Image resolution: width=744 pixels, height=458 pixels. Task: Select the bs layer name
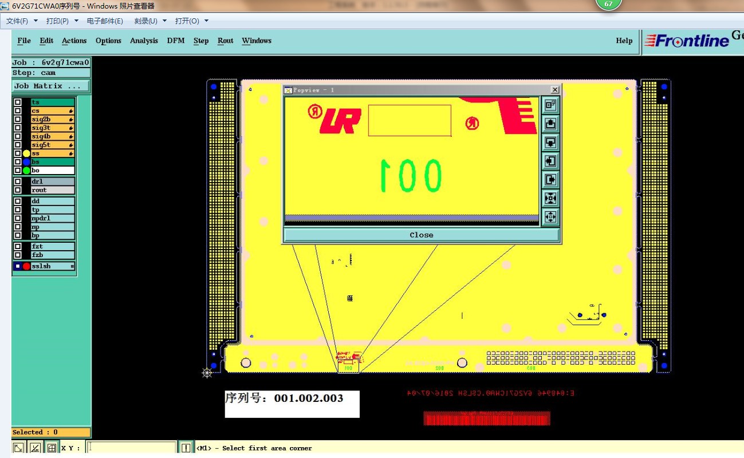(x=53, y=162)
